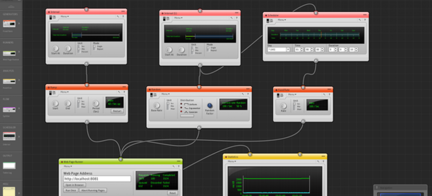Toggle the Unit switch on the Ramp component
The width and height of the screenshot is (432, 196).
tap(78, 104)
